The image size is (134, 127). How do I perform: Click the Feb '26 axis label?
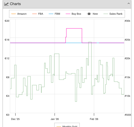[x=94, y=119]
